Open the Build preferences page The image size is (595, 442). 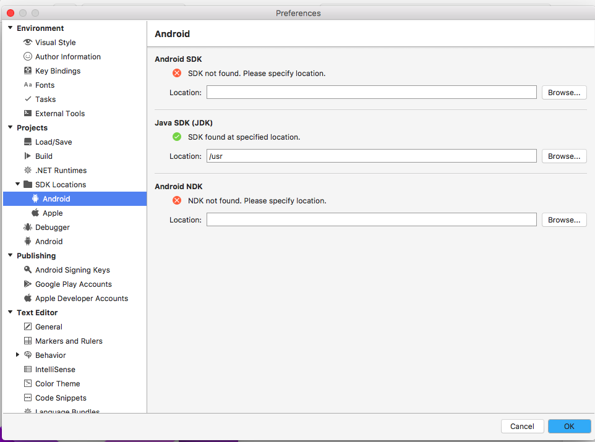(x=44, y=156)
